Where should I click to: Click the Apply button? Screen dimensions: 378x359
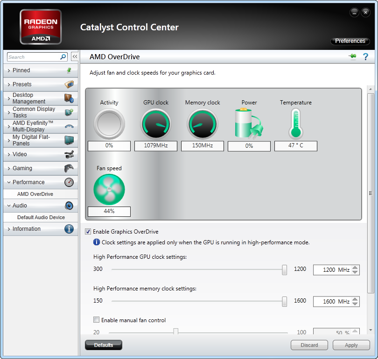[351, 345]
